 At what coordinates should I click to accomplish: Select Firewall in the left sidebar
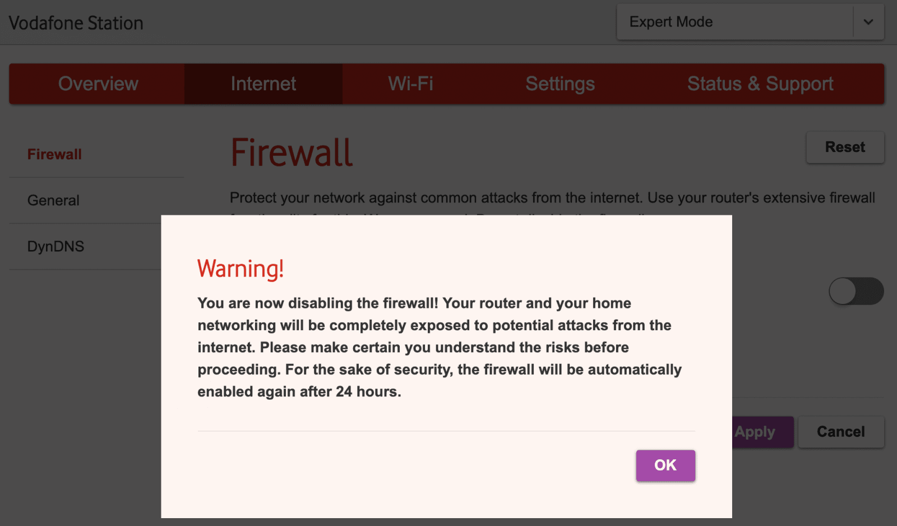point(54,154)
